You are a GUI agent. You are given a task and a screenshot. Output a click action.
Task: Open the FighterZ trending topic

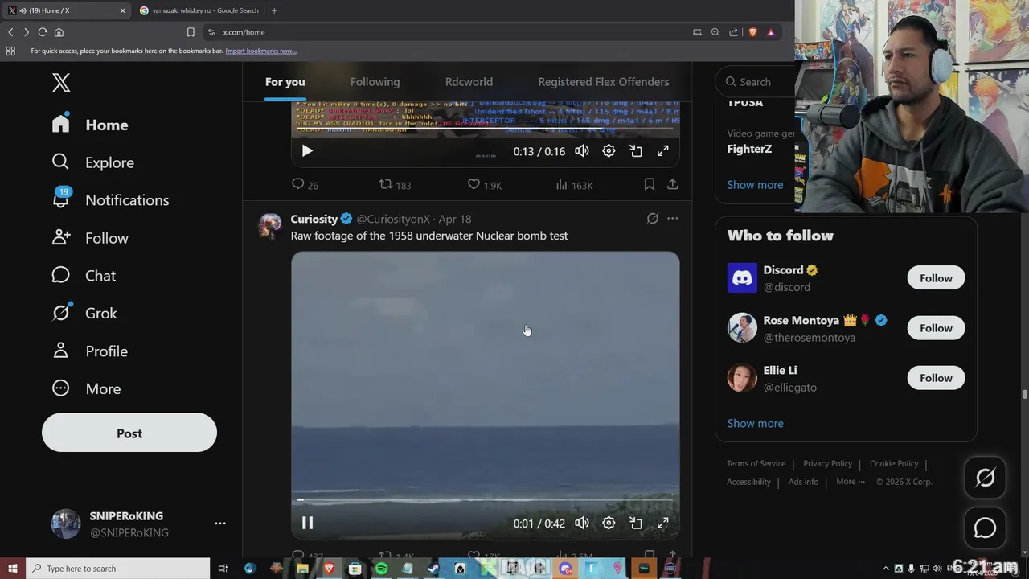749,149
